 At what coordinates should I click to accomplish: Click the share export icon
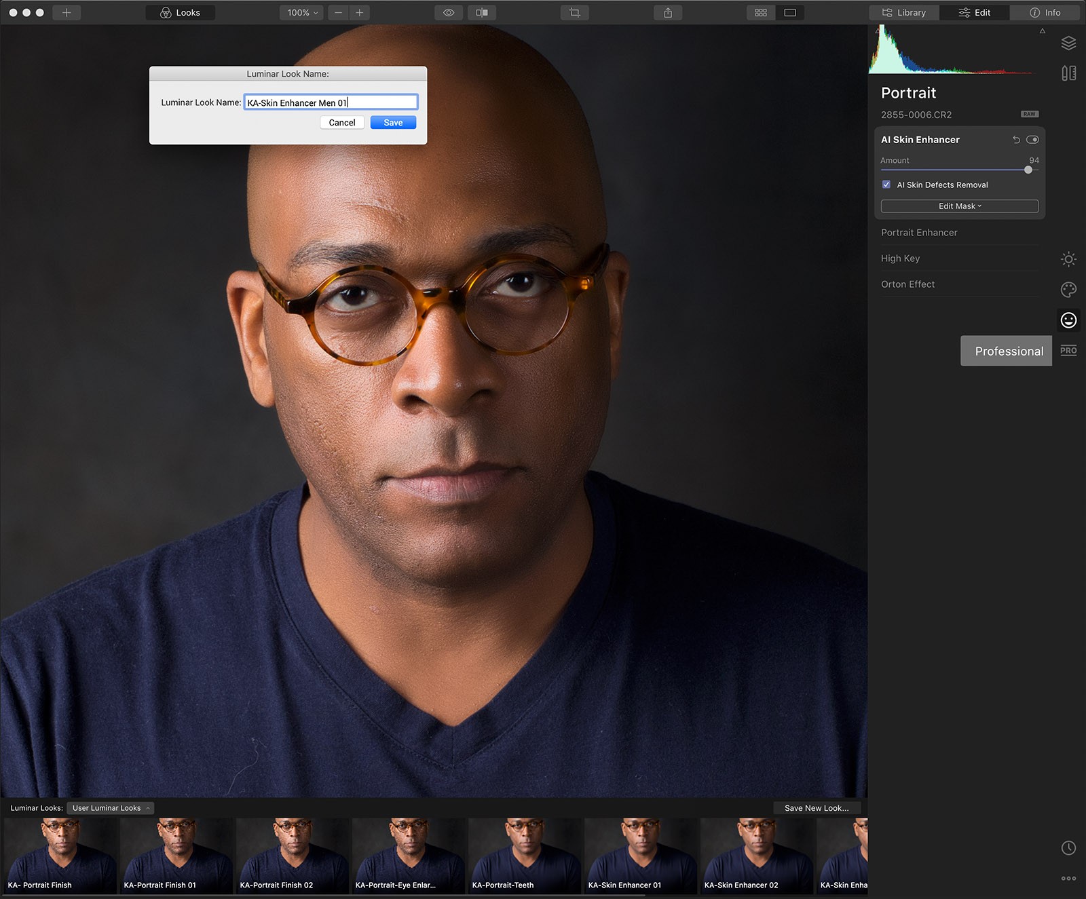click(x=668, y=13)
